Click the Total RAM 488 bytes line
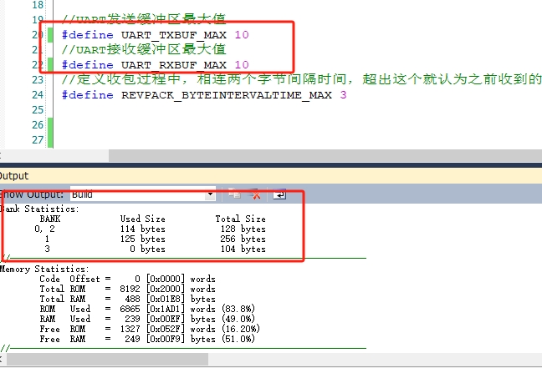Image resolution: width=542 pixels, height=368 pixels. click(127, 299)
